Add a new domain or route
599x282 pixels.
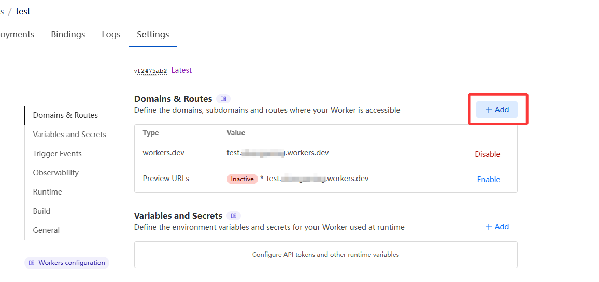coord(496,110)
